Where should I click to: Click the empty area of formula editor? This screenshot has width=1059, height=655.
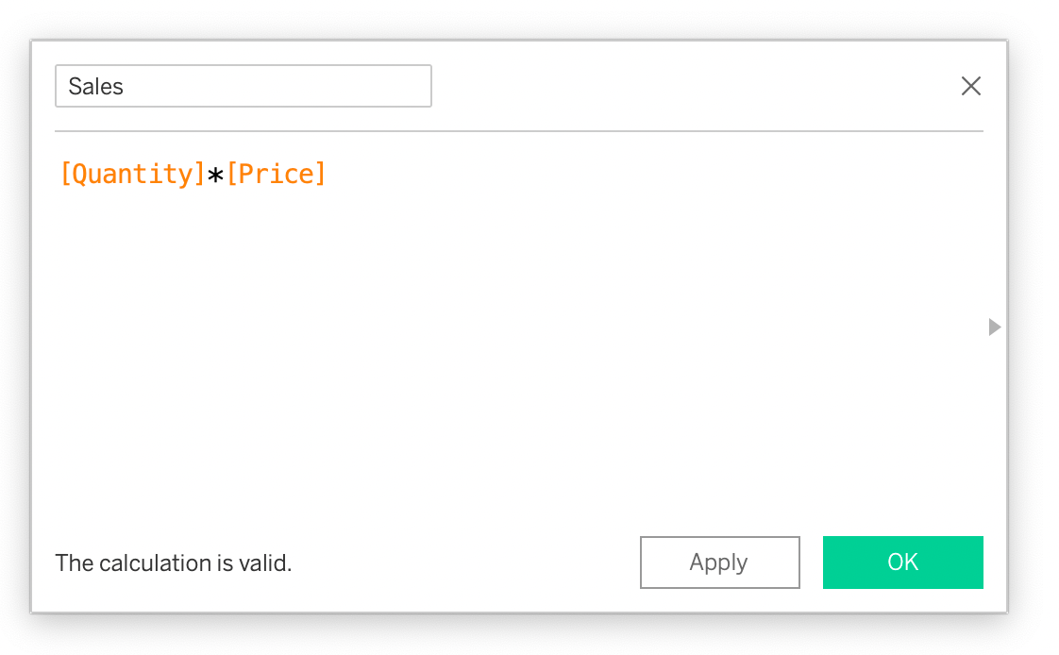510,359
